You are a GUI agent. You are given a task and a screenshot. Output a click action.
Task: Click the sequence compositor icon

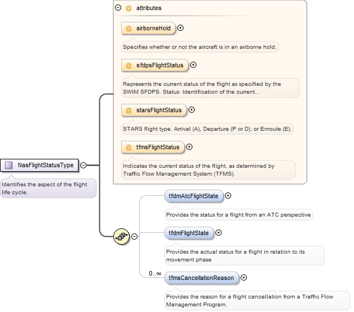click(x=122, y=236)
